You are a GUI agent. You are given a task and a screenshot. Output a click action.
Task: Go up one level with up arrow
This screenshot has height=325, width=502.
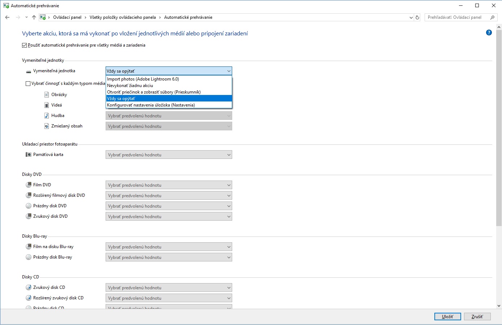pyautogui.click(x=34, y=17)
